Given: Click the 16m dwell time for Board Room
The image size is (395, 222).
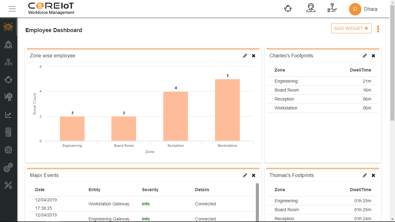Looking at the screenshot, I should click(367, 90).
